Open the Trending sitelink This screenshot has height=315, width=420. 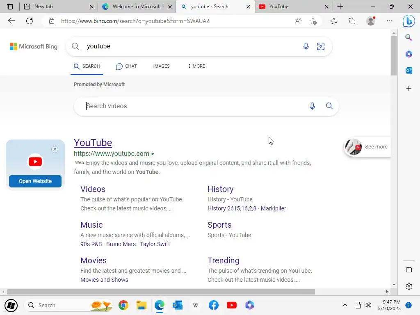pos(224,260)
